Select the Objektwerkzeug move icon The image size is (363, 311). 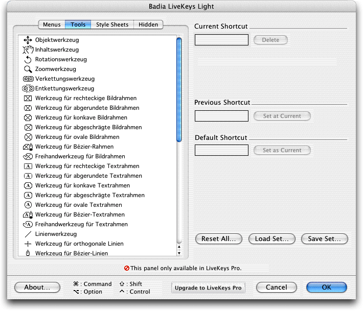pyautogui.click(x=28, y=40)
